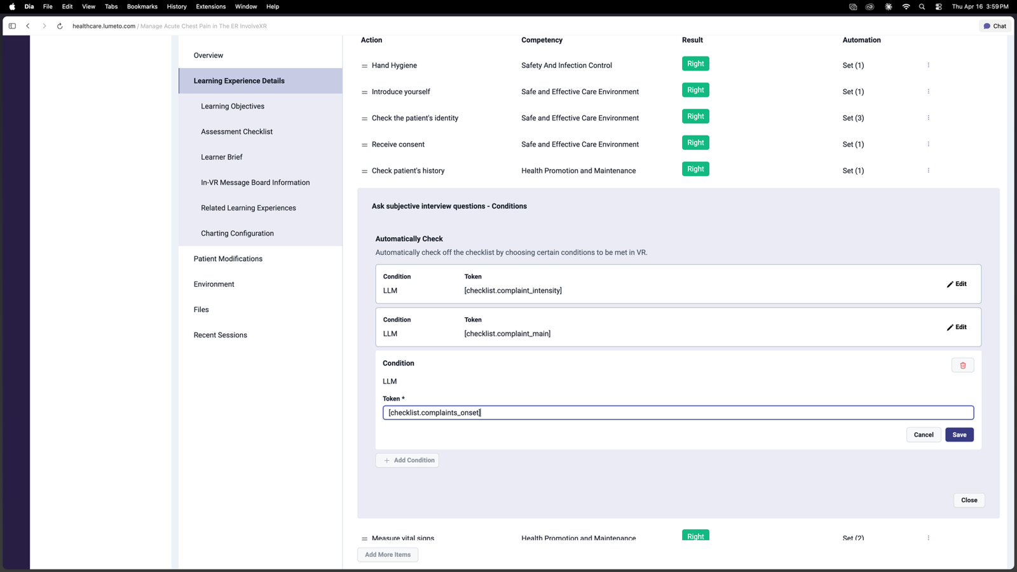Click drag handle beside Receive consent
The height and width of the screenshot is (572, 1017).
click(364, 145)
